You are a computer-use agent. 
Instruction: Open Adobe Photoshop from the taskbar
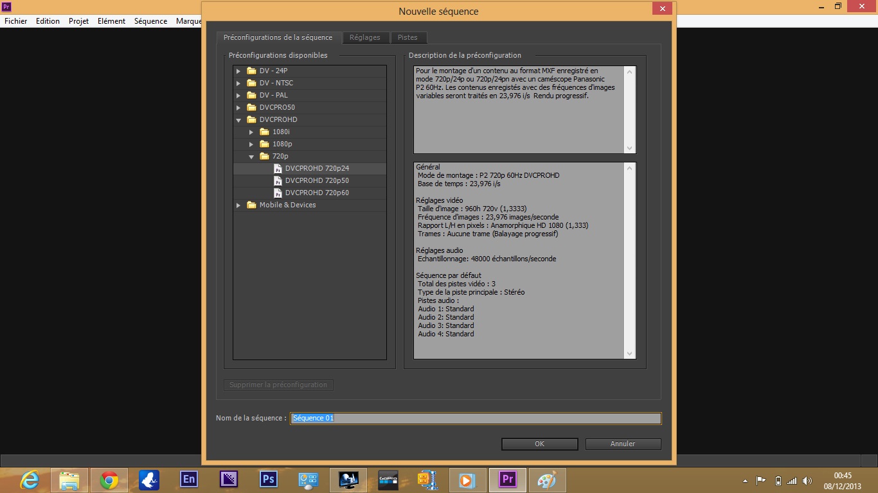coord(269,480)
